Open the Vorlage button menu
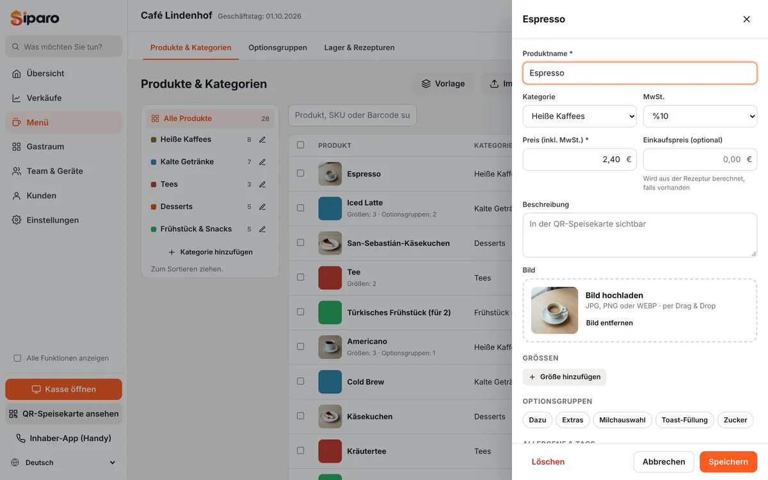Image resolution: width=768 pixels, height=480 pixels. click(443, 84)
